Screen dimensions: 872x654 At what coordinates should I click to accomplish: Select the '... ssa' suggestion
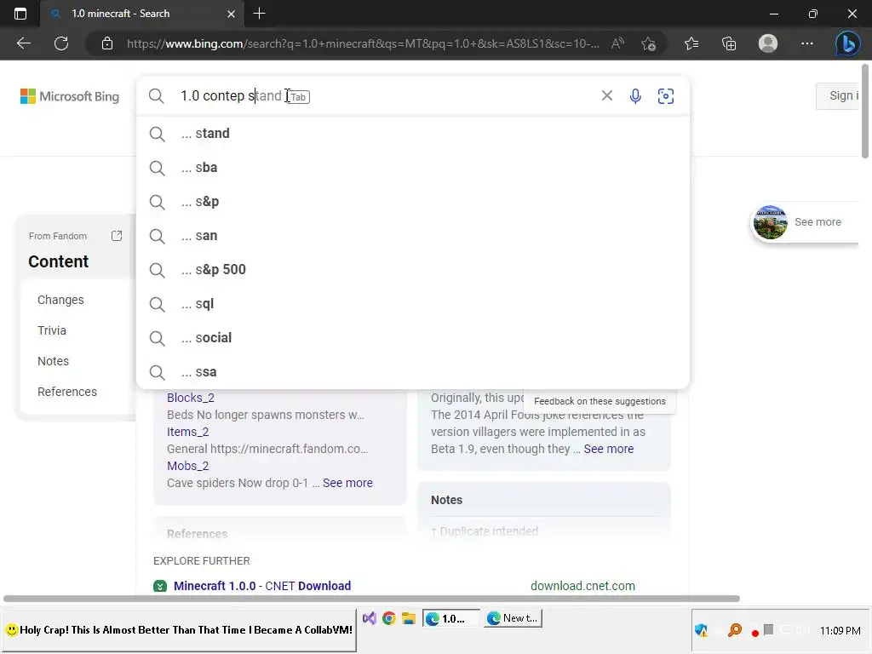413,372
